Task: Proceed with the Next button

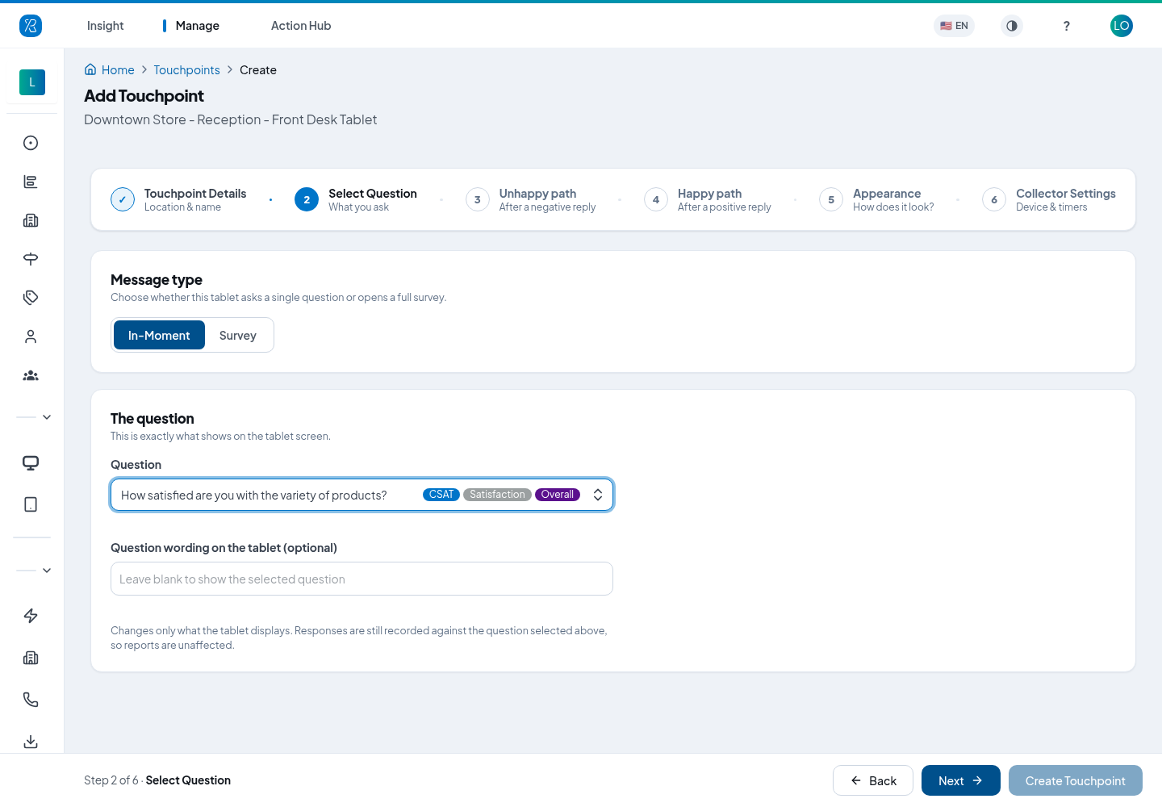Action: tap(961, 780)
